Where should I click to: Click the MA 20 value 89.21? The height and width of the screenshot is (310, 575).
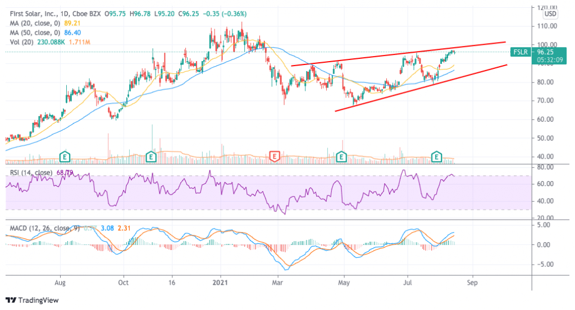(x=72, y=23)
